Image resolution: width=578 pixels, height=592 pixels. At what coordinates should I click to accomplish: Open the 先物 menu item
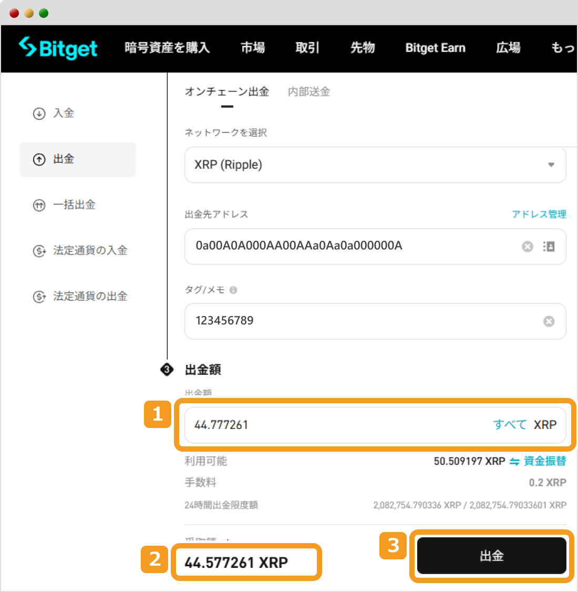[x=363, y=48]
